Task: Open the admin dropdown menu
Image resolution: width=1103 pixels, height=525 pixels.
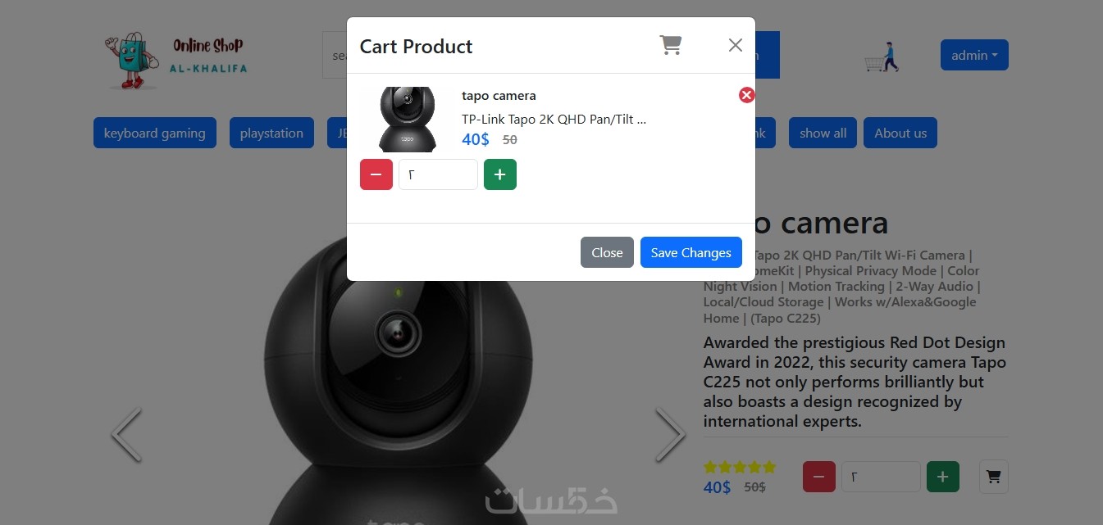Action: click(x=974, y=55)
